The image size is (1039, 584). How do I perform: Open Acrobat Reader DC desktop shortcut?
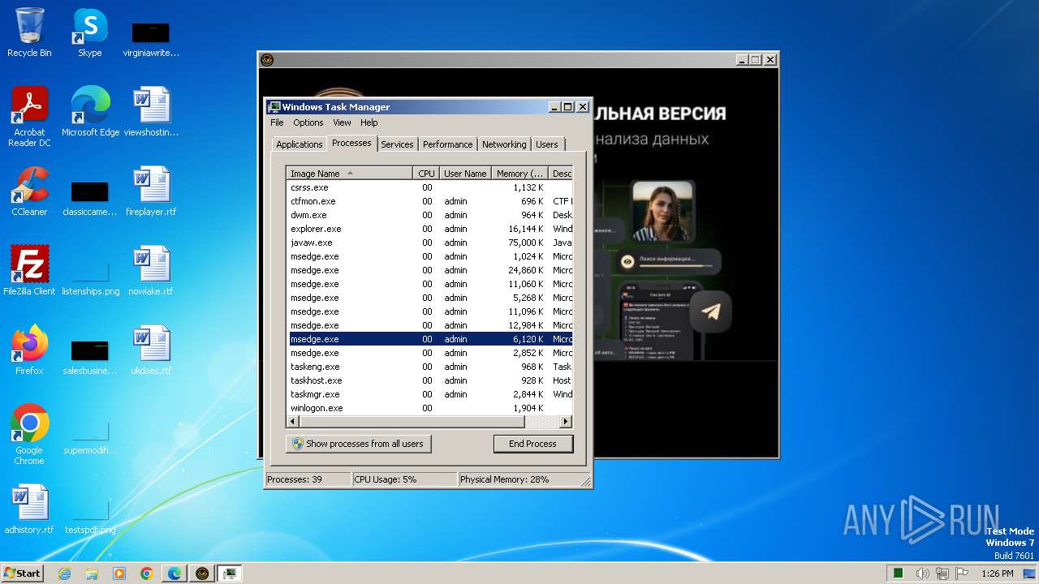(29, 117)
